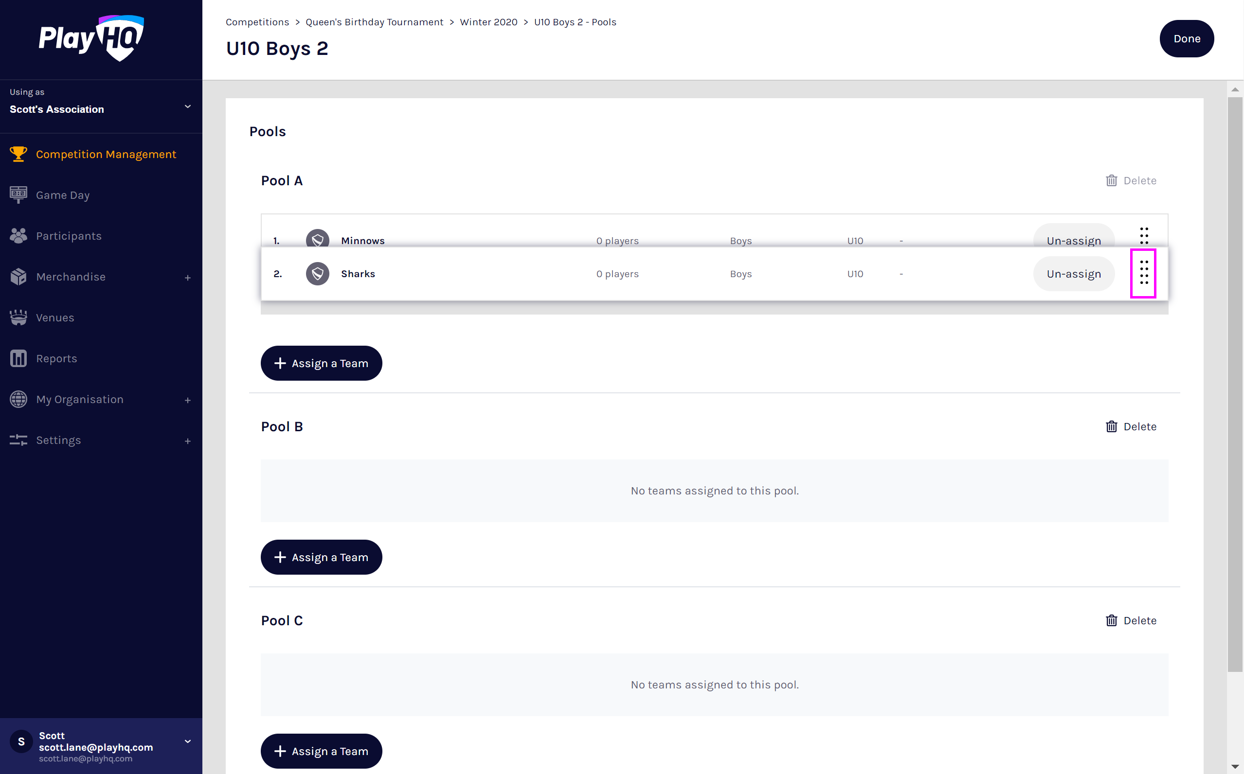Click the Minnows row drag handle
The height and width of the screenshot is (774, 1244).
[x=1143, y=236]
